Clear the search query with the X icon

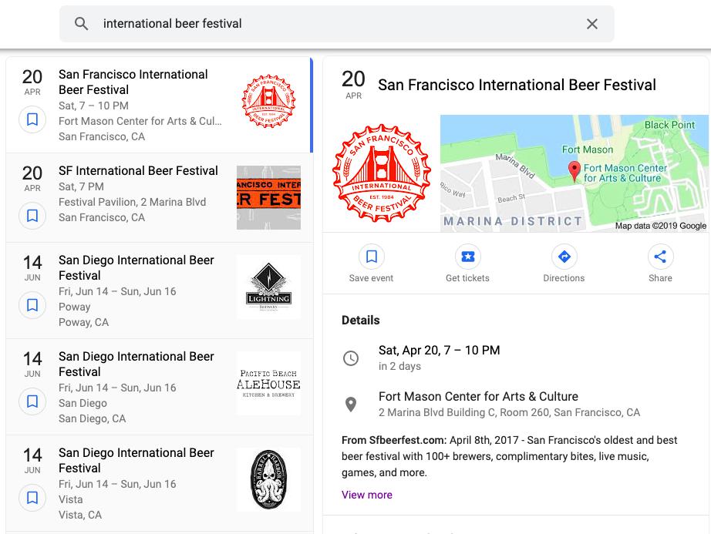(591, 24)
